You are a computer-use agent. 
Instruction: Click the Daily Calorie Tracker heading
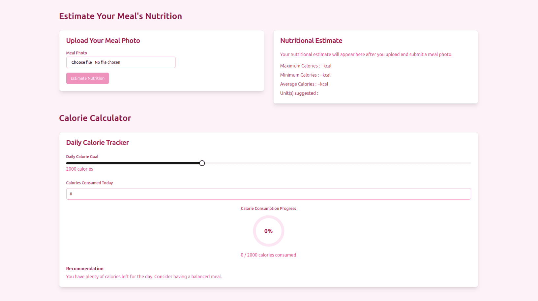click(x=97, y=143)
